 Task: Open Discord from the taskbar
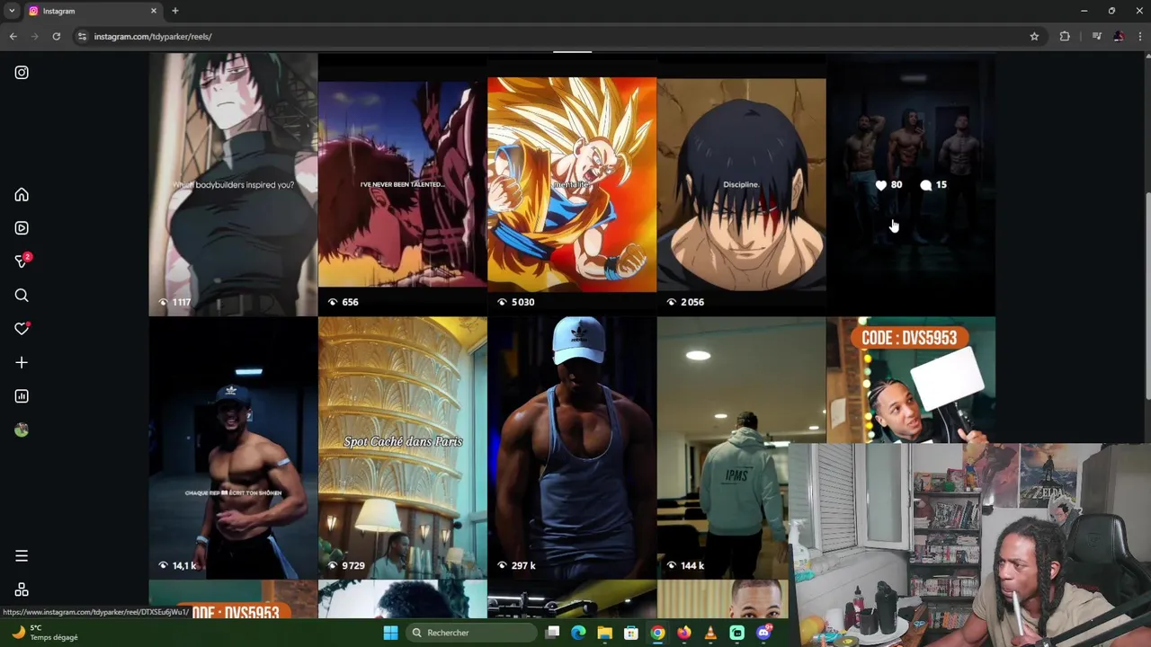click(x=763, y=633)
